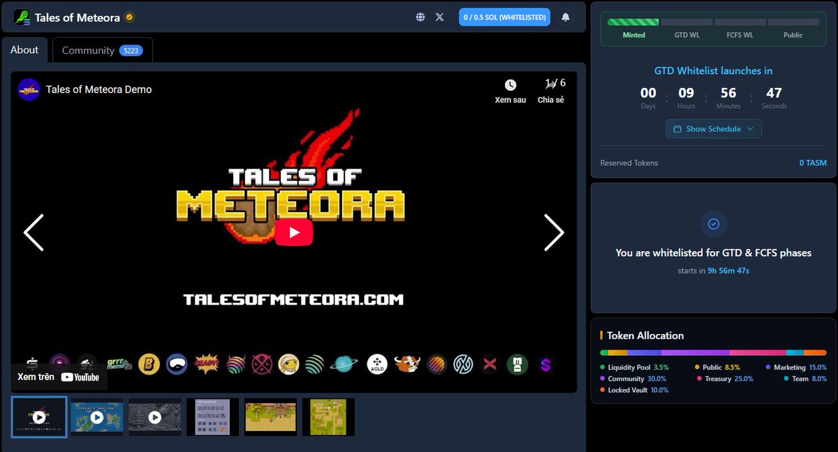Click the video channel avatar icon
Screen dimensions: 838x452
[29, 89]
